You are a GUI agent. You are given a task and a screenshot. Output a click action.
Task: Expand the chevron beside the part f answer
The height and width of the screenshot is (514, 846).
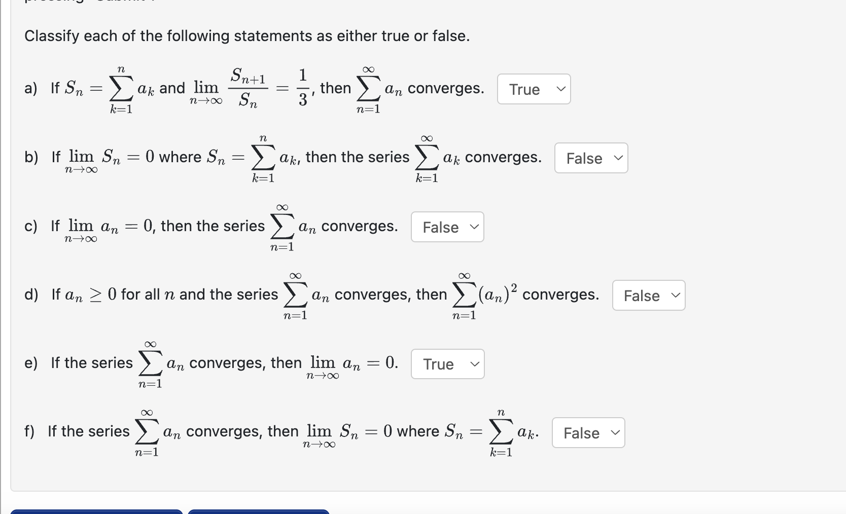(615, 433)
